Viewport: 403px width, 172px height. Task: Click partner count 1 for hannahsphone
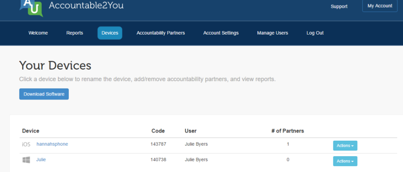click(288, 144)
